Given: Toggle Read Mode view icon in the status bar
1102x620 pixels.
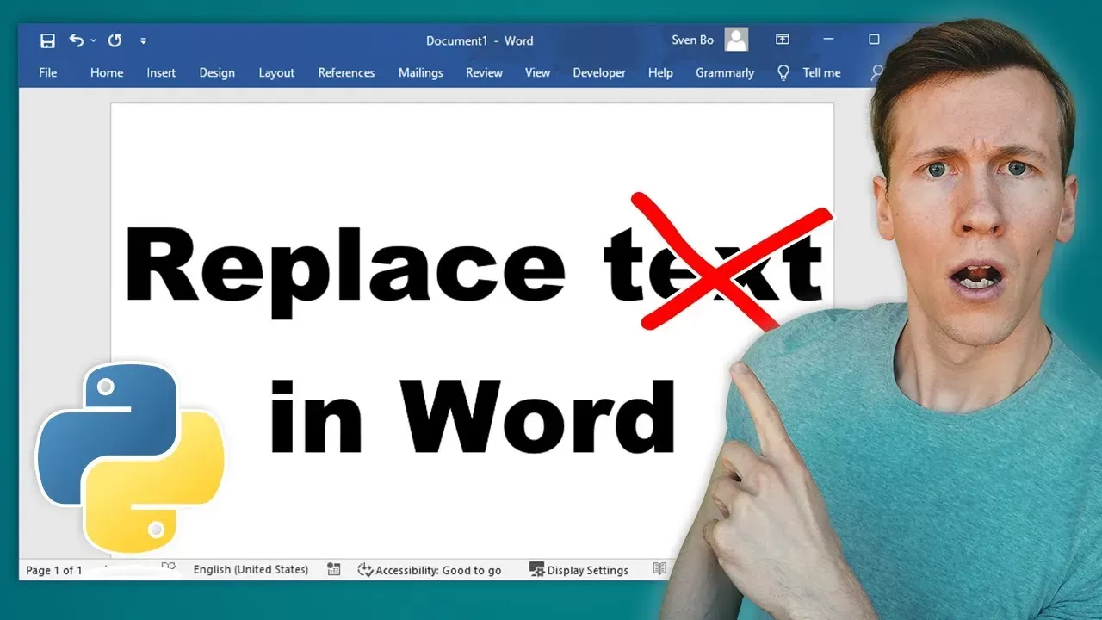Looking at the screenshot, I should (659, 569).
